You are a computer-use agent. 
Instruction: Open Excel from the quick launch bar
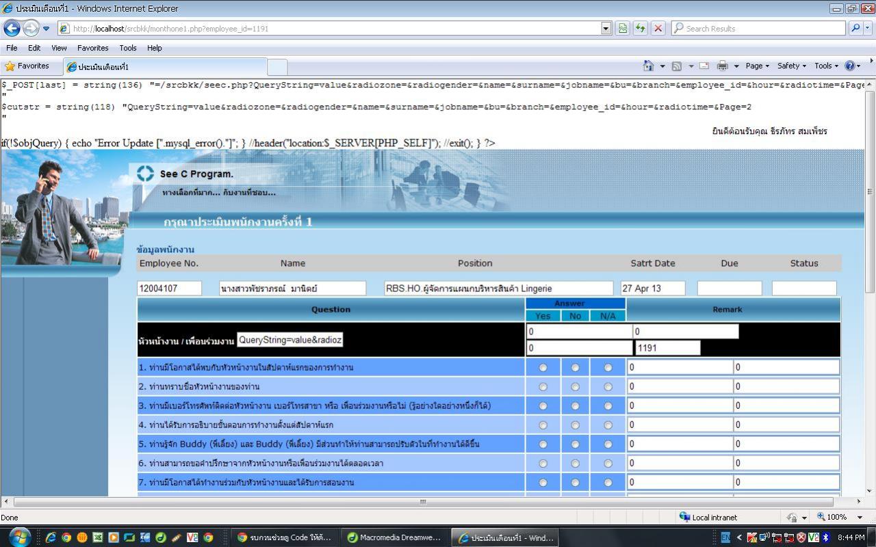[98, 537]
